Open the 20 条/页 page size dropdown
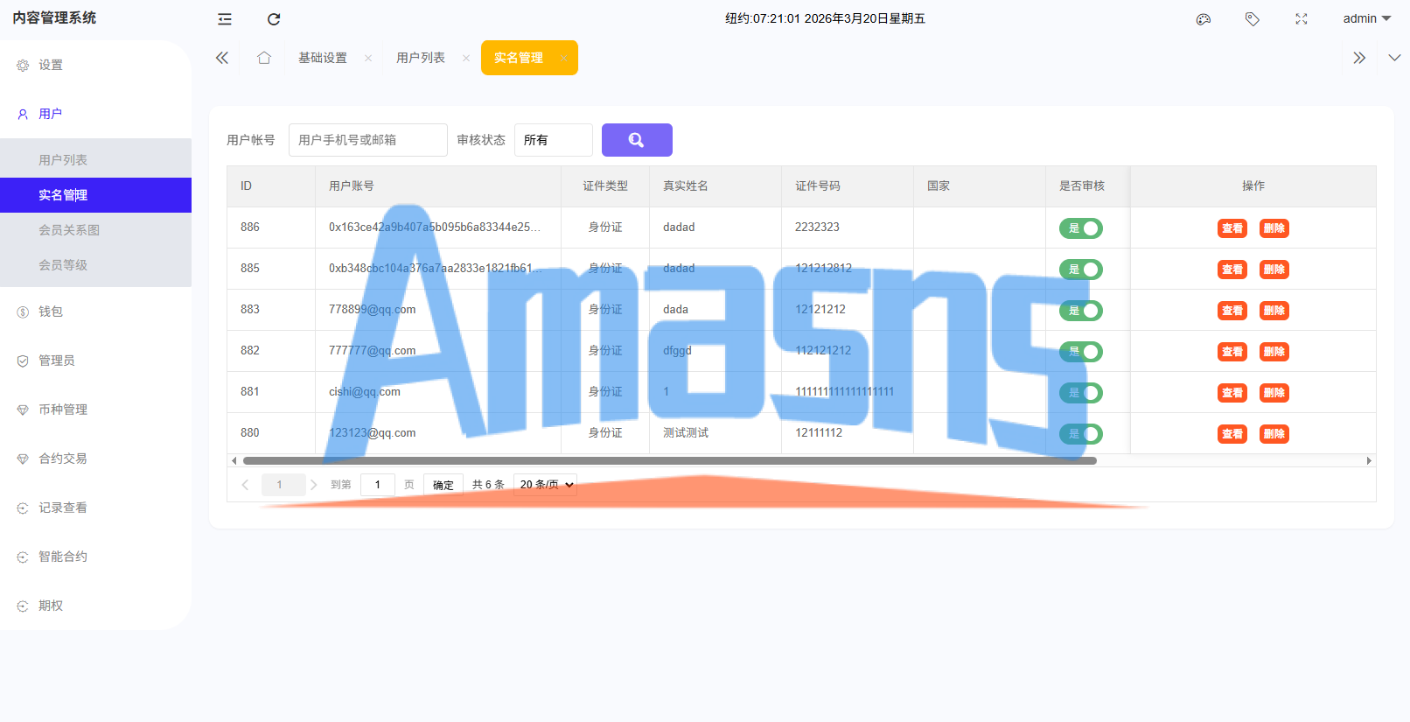The width and height of the screenshot is (1410, 722). point(546,485)
